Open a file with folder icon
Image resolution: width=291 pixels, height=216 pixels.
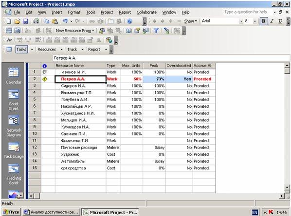[17, 21]
